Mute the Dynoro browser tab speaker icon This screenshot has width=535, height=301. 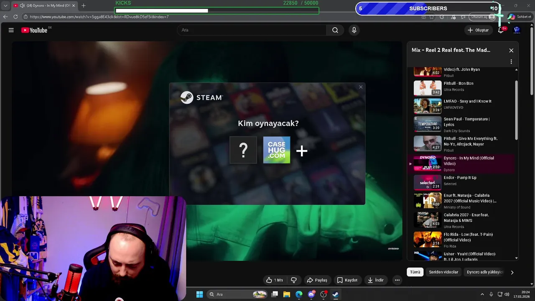pyautogui.click(x=22, y=6)
